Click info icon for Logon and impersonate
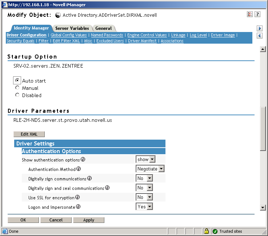 pyautogui.click(x=78, y=207)
